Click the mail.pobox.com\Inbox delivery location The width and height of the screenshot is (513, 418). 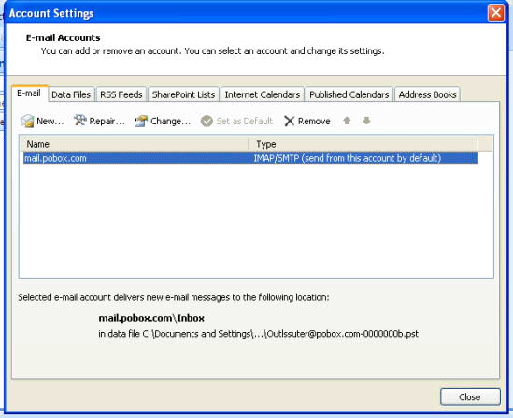(x=151, y=318)
